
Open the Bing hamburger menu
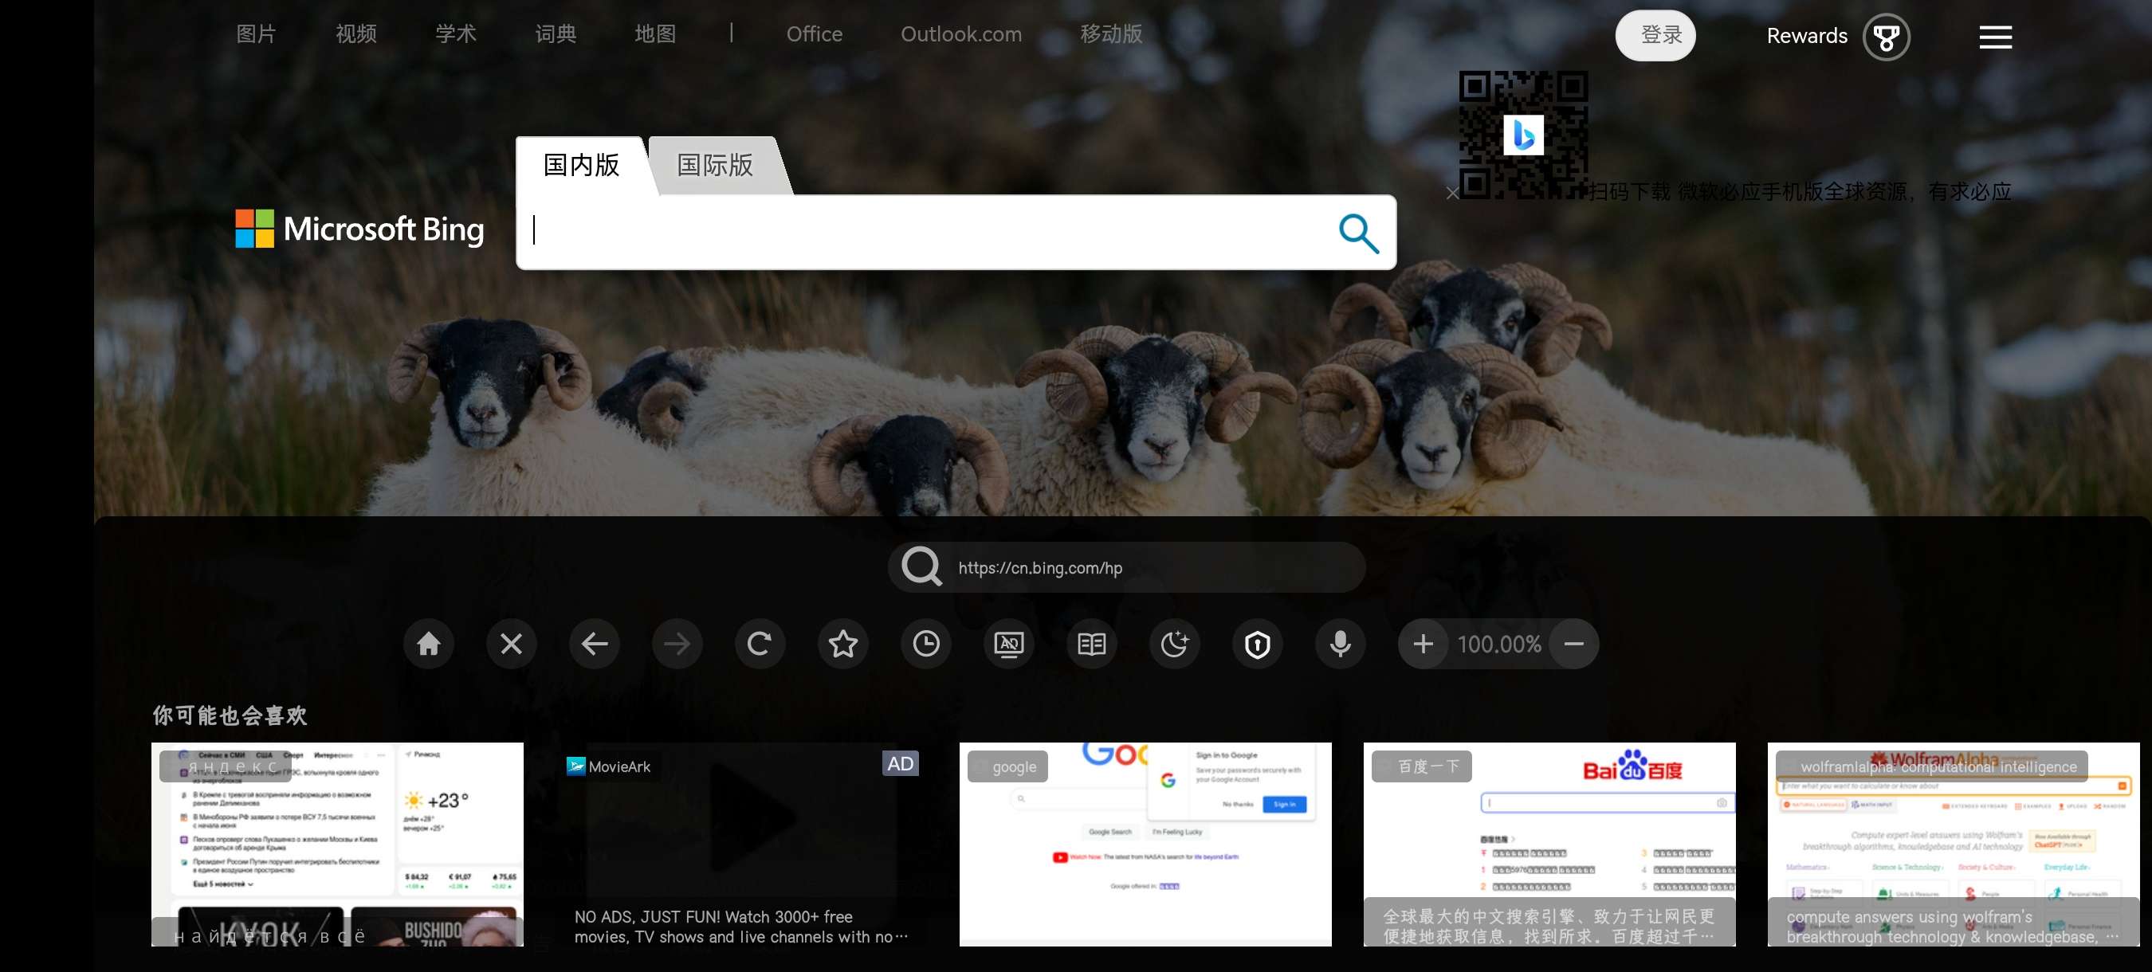pyautogui.click(x=1995, y=37)
